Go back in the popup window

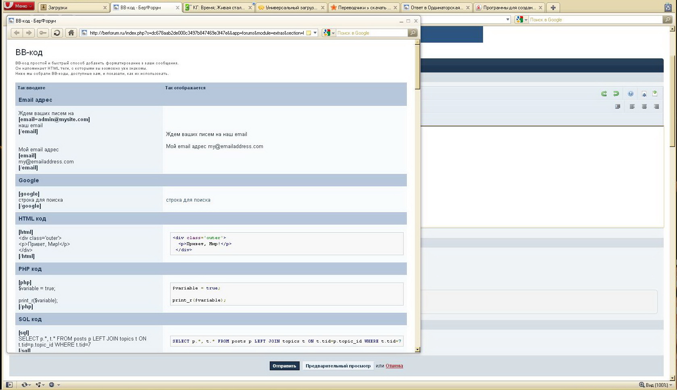[17, 33]
